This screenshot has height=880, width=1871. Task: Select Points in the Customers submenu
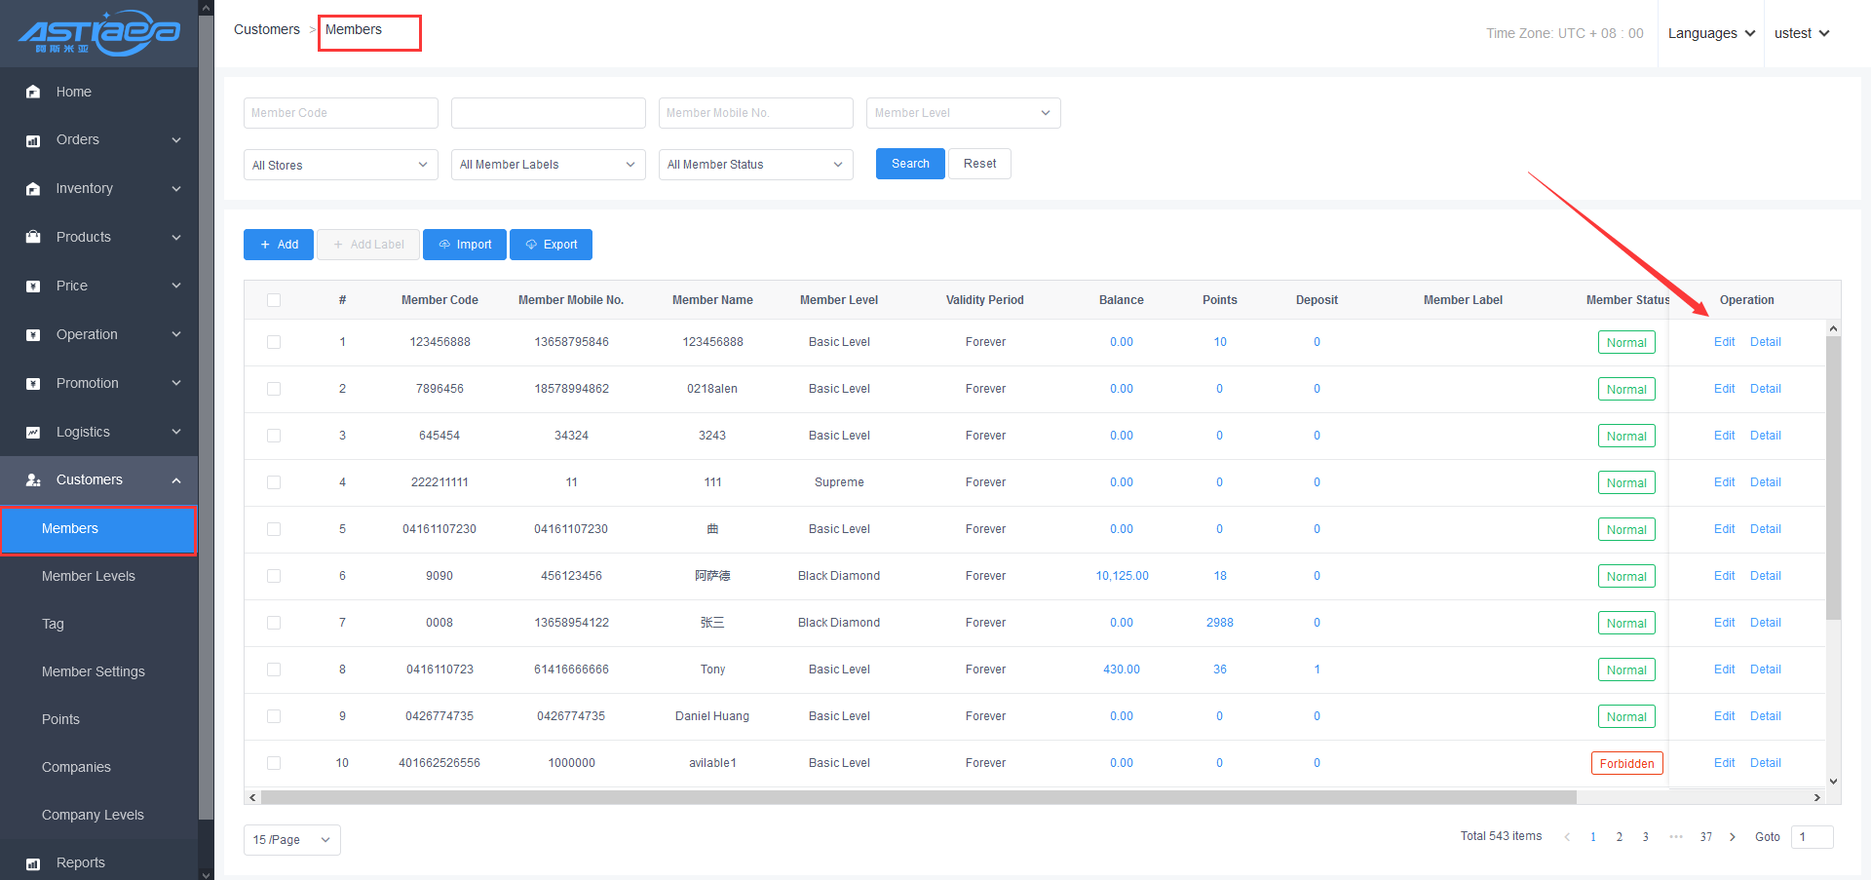click(60, 719)
